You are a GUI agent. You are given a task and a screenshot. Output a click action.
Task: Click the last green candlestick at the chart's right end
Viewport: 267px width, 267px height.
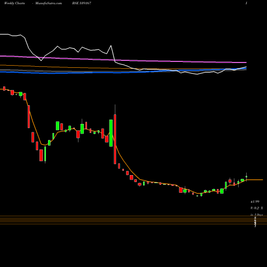click(247, 177)
